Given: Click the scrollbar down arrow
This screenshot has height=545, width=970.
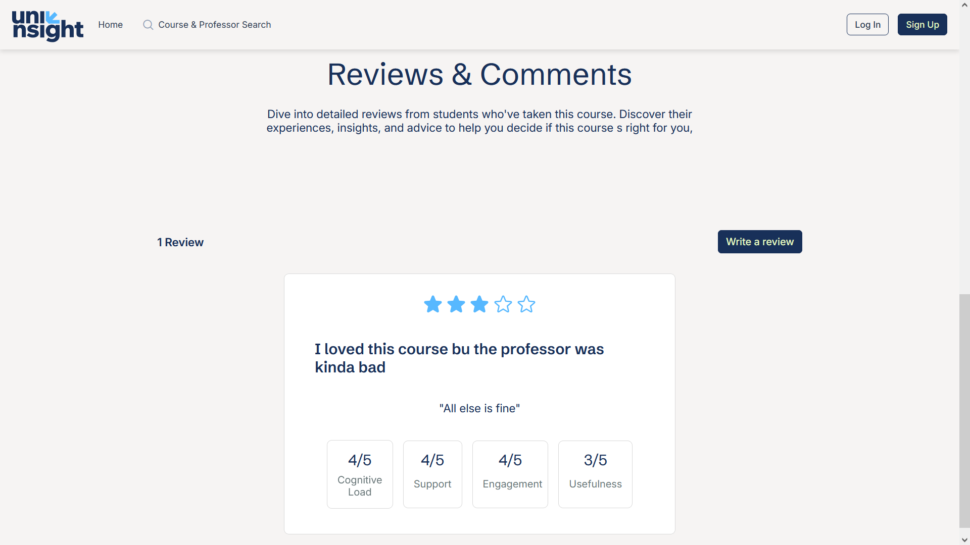Looking at the screenshot, I should [x=964, y=540].
